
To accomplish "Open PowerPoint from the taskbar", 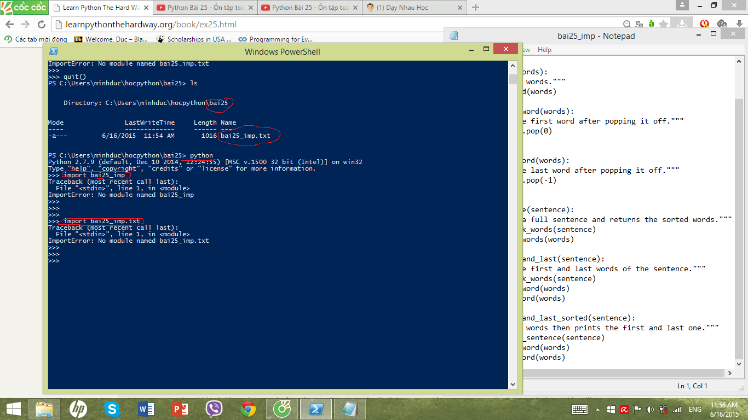I will tap(180, 409).
